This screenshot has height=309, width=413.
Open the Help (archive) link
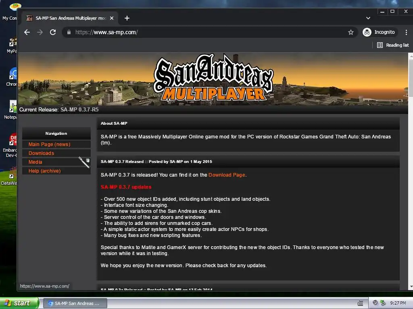coord(44,171)
